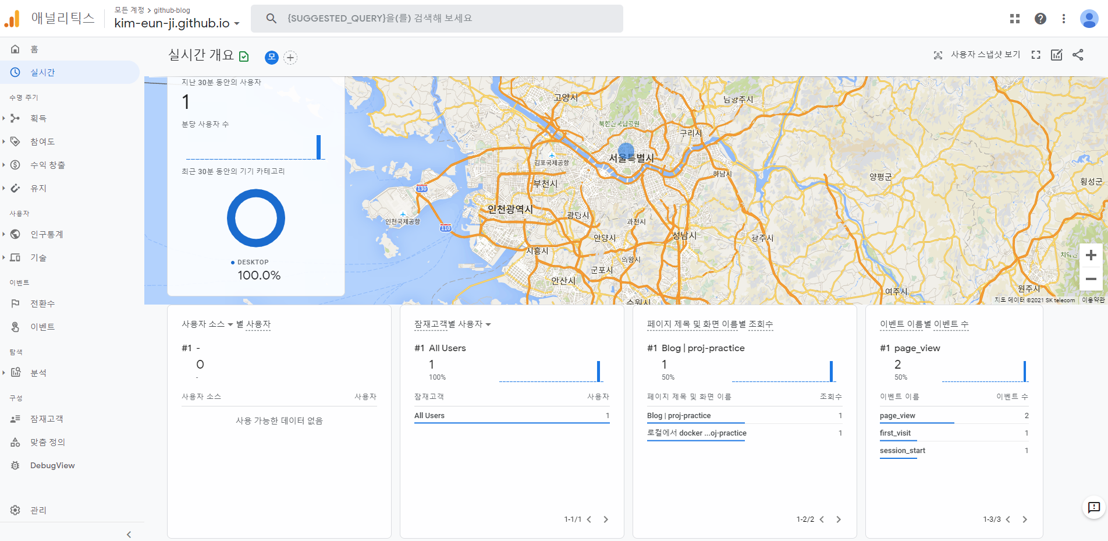Open the customize report pencil-chart icon
The width and height of the screenshot is (1108, 541).
pyautogui.click(x=1057, y=55)
